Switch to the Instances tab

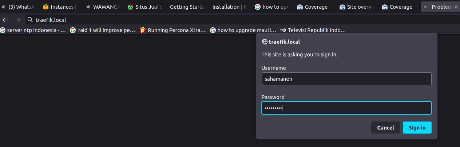pyautogui.click(x=59, y=7)
